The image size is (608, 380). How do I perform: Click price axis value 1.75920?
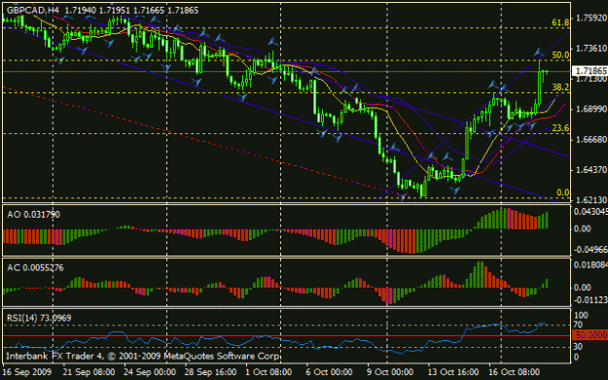(590, 17)
